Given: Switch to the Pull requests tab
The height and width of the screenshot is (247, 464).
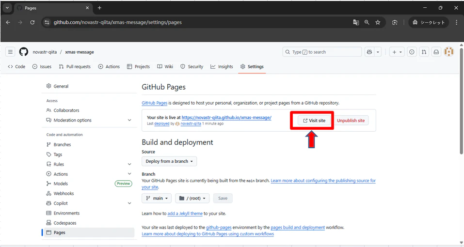Looking at the screenshot, I should (x=75, y=67).
